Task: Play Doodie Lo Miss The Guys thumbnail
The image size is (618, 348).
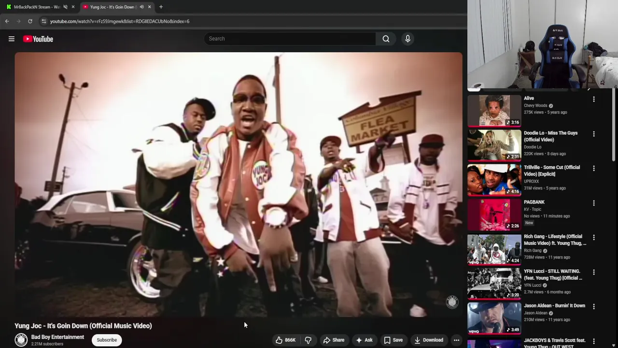Action: [494, 145]
